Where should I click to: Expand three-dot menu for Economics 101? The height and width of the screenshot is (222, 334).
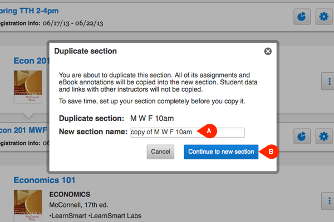pos(327,201)
